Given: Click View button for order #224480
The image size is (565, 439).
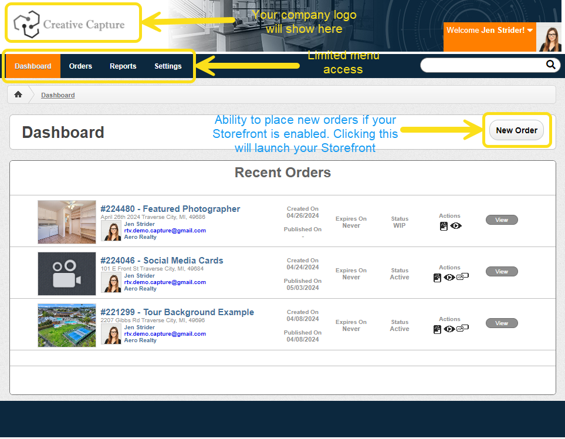Looking at the screenshot, I should click(502, 220).
